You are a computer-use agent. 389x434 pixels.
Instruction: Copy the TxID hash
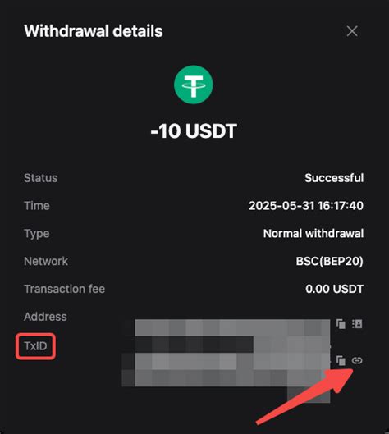coord(341,360)
